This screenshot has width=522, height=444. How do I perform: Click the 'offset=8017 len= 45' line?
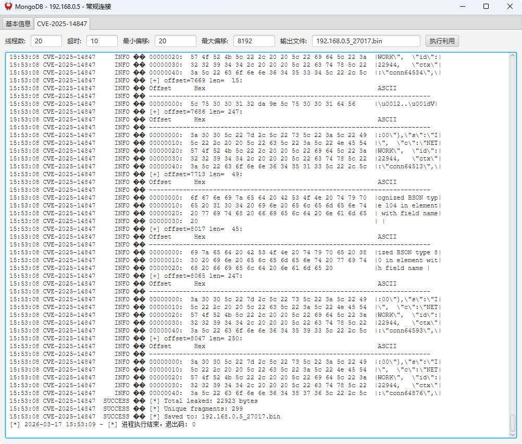(x=126, y=229)
